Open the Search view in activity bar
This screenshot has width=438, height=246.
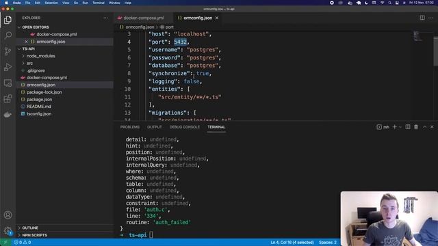pyautogui.click(x=8, y=36)
